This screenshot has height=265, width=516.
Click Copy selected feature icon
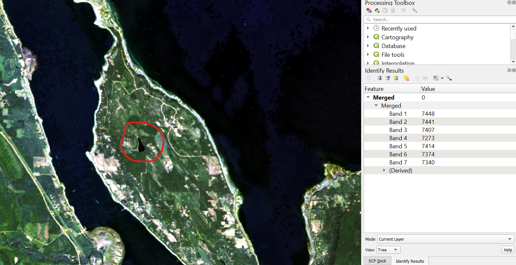click(417, 78)
